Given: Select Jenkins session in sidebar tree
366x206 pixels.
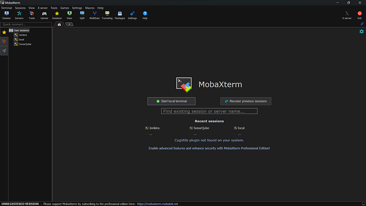Looking at the screenshot, I should pyautogui.click(x=20, y=35).
